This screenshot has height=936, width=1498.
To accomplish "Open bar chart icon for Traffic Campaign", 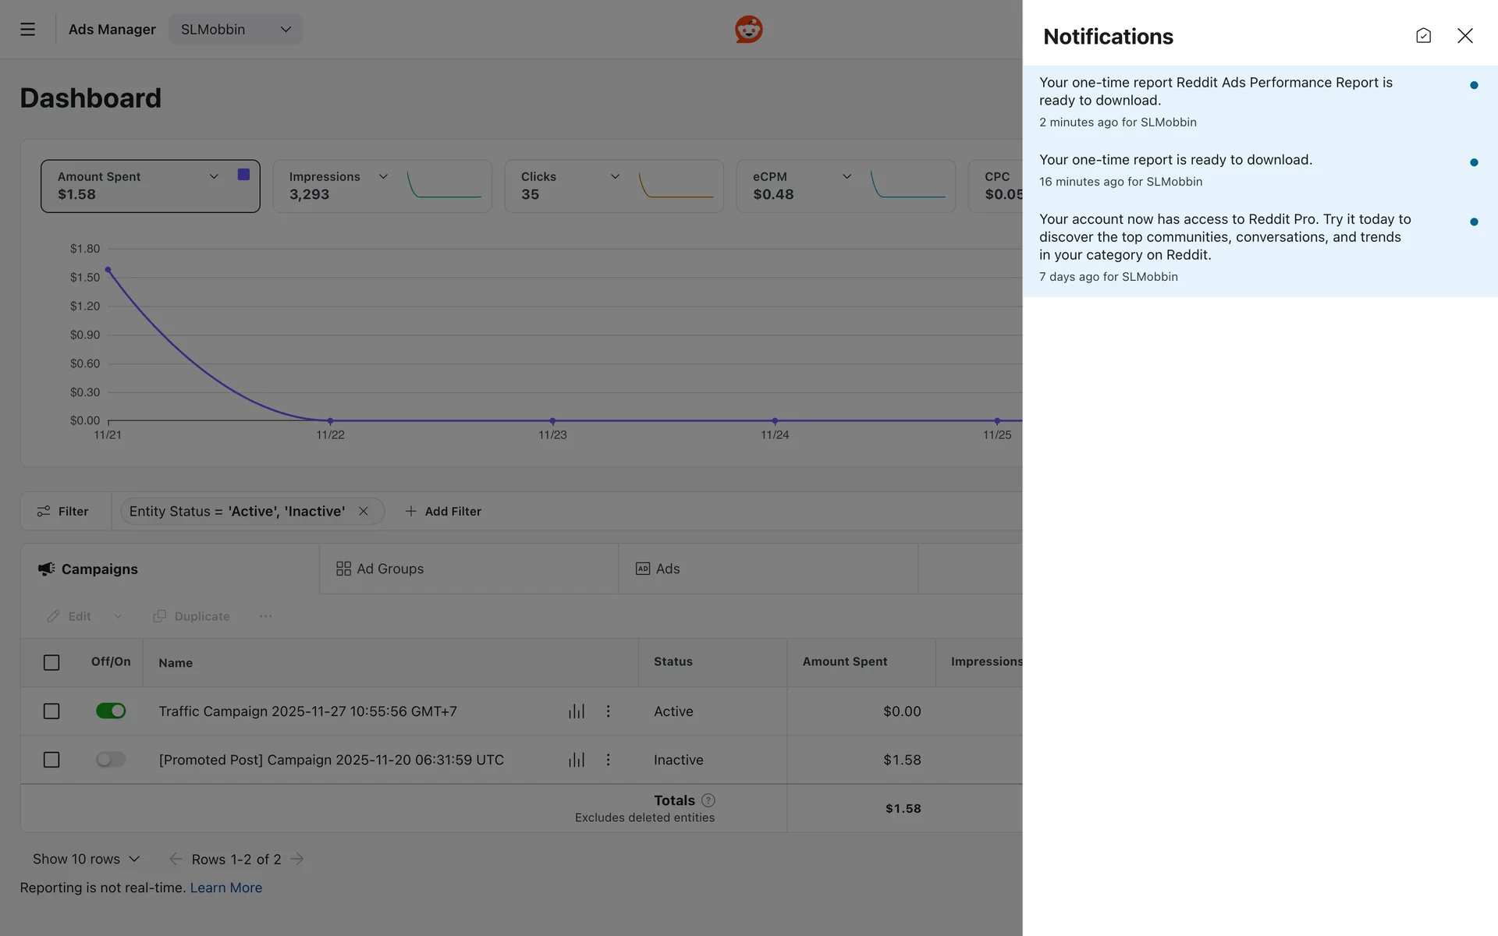I will [x=577, y=711].
